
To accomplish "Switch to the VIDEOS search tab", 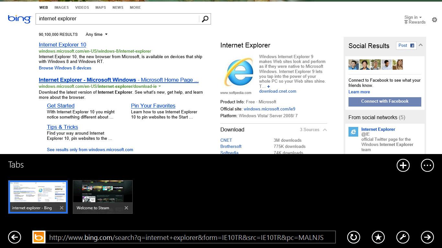I will click(x=82, y=7).
